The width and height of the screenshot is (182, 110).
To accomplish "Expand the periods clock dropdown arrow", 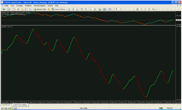I will (x=106, y=9).
